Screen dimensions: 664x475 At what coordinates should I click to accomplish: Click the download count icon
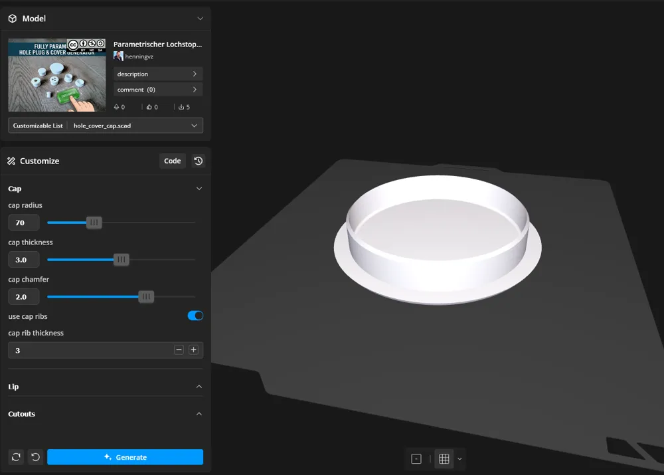181,107
